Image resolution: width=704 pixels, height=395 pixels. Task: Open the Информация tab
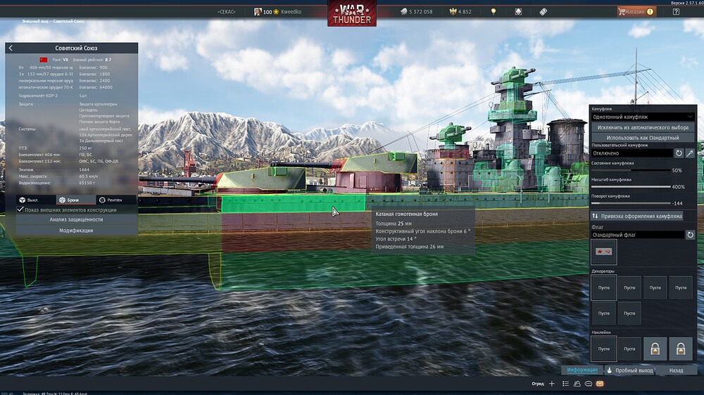pos(582,370)
